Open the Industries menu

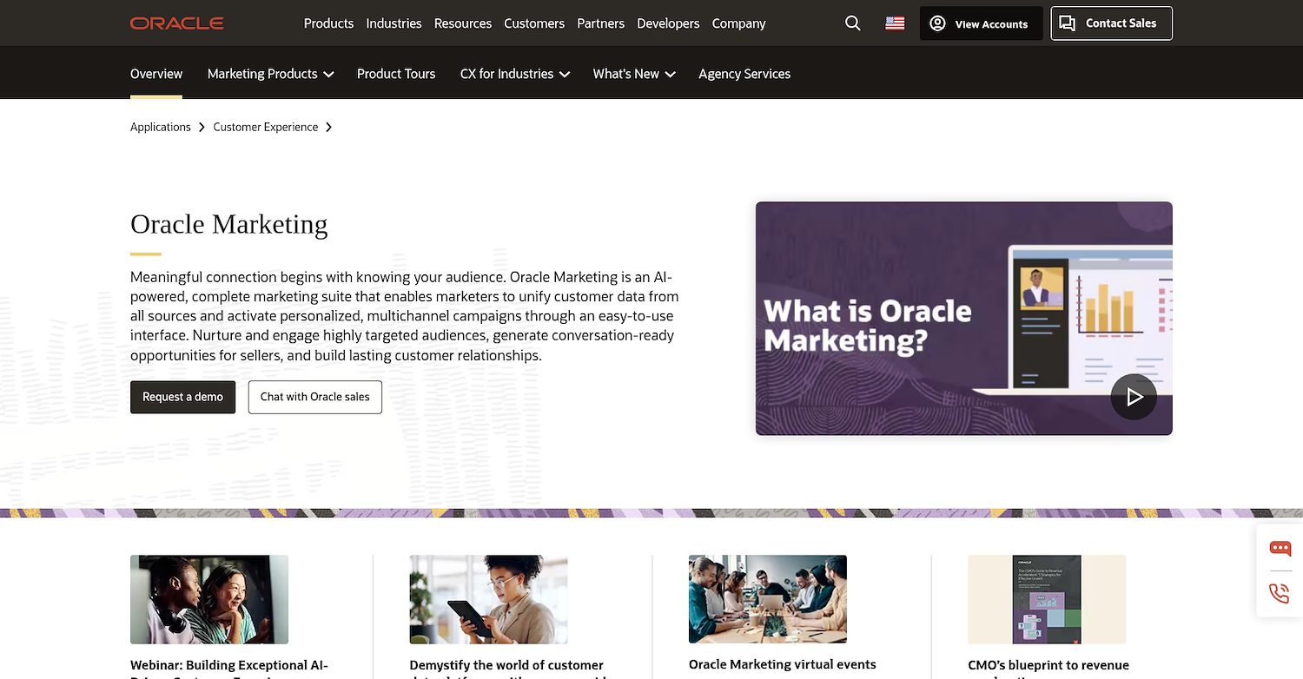(394, 23)
